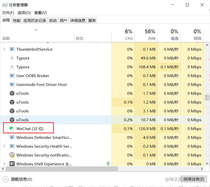Click the vertical scrollbar down arrow
This screenshot has height=187, width=210.
207,163
